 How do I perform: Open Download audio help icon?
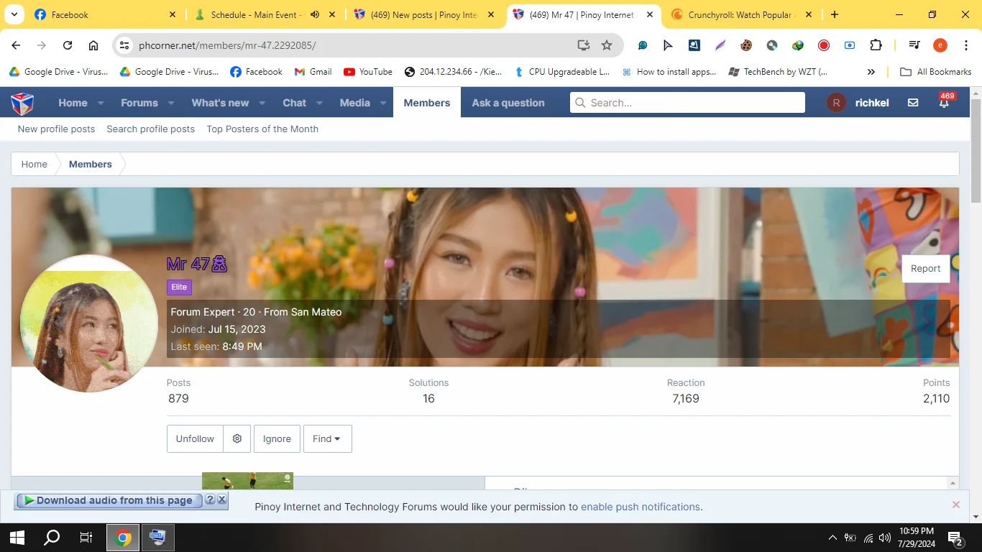coord(210,500)
